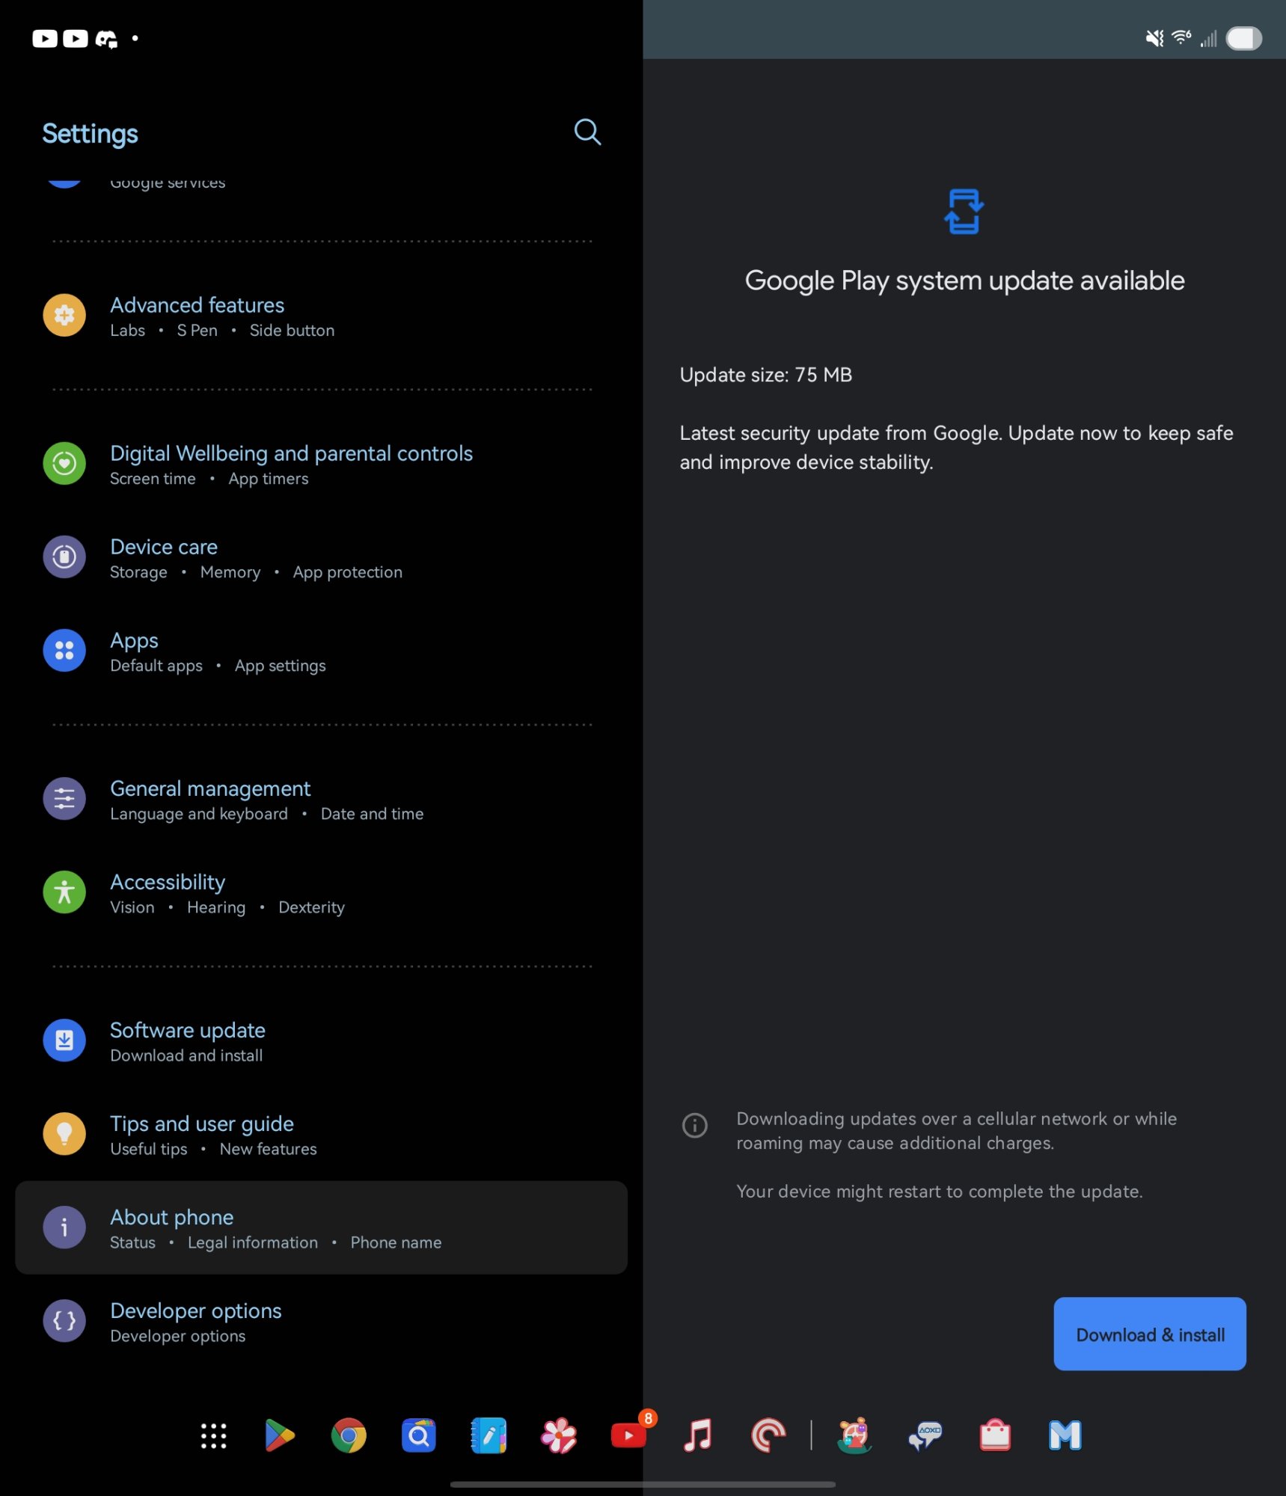Open Chrome browser from the taskbar
1286x1496 pixels.
[x=349, y=1435]
